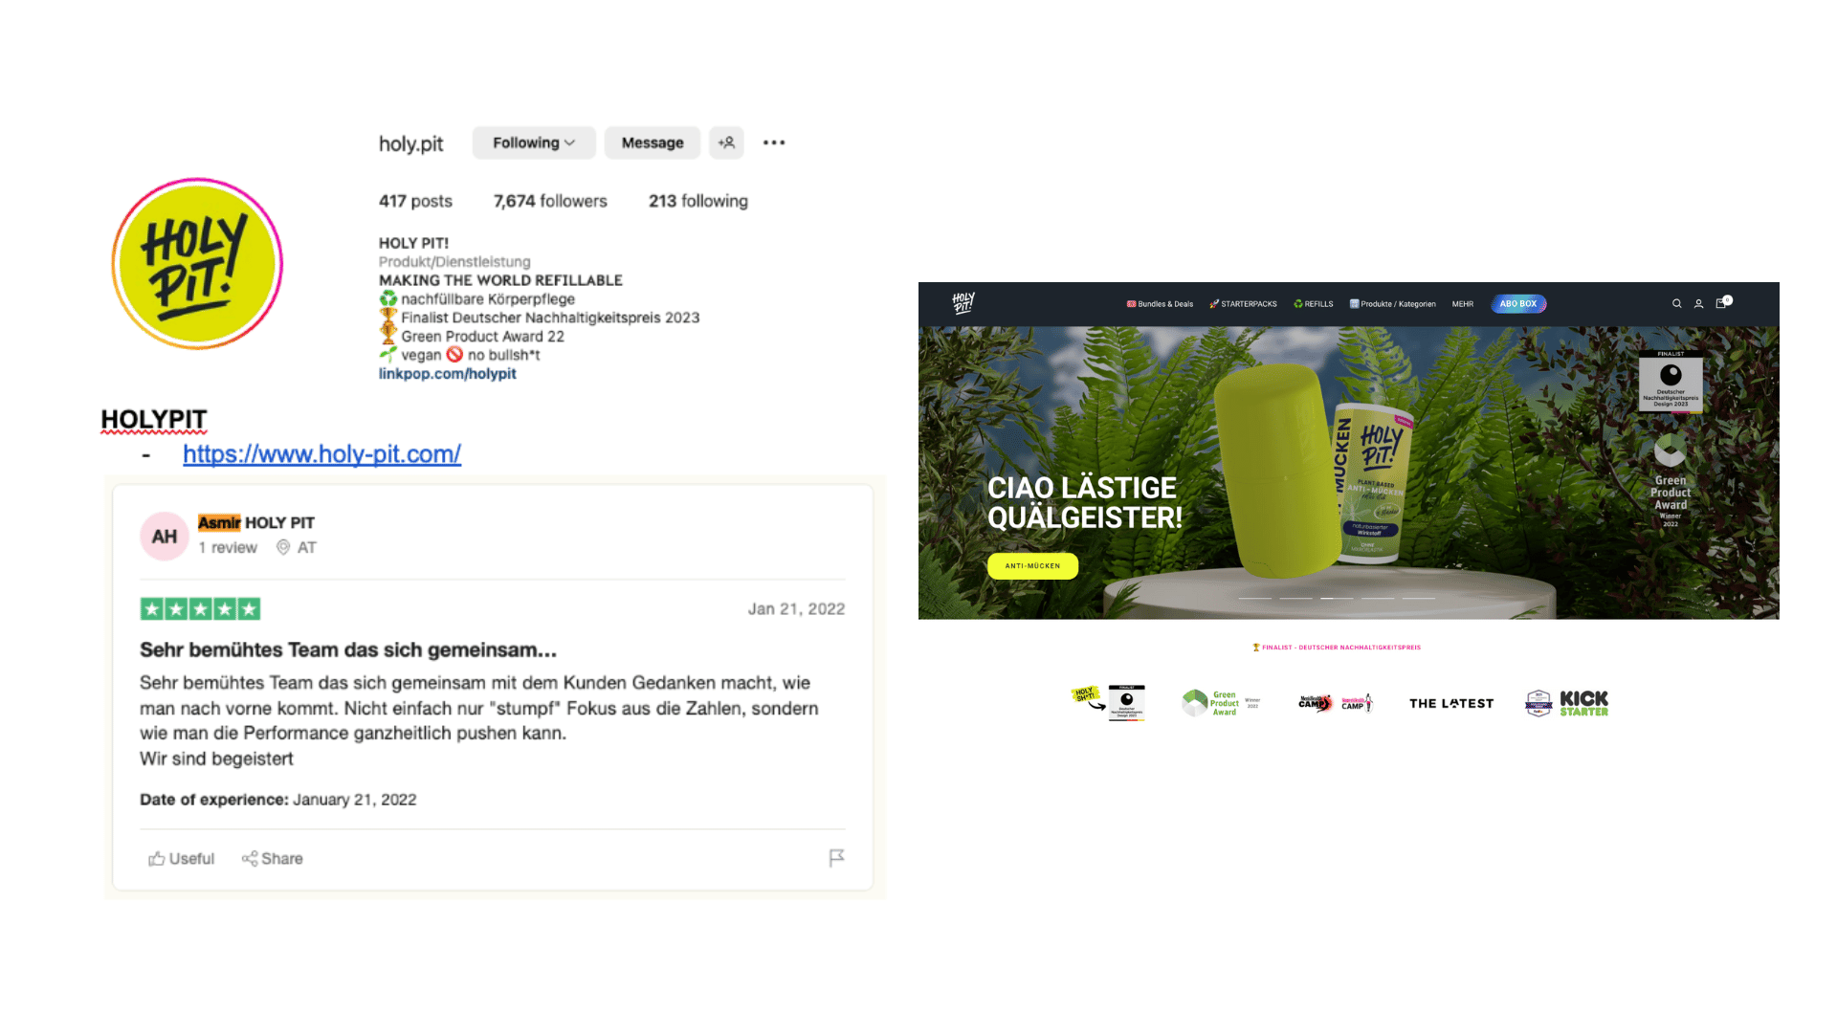Open the shopping cart icon
This screenshot has width=1837, height=1033.
(1722, 303)
